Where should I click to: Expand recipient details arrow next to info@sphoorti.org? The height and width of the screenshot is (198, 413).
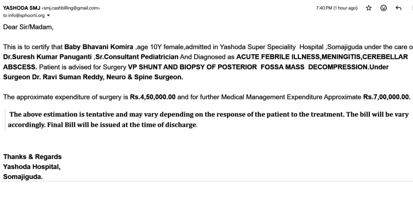[49, 16]
